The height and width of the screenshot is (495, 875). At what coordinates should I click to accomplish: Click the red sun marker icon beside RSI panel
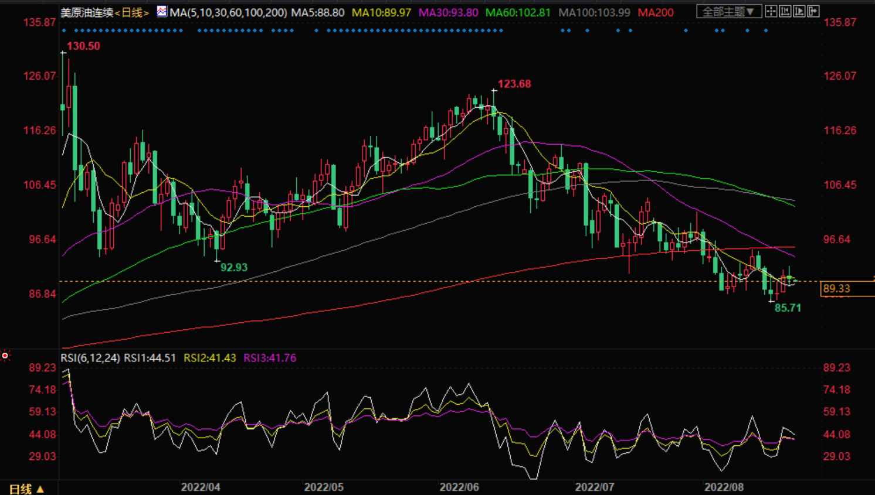(x=5, y=356)
